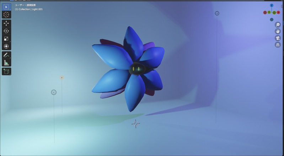284x156 pixels.
Task: Choose the Move tool
Action: pos(6,23)
